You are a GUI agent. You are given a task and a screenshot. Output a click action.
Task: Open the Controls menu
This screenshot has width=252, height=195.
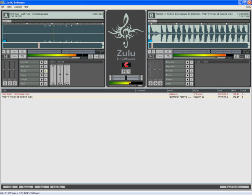coord(18,7)
